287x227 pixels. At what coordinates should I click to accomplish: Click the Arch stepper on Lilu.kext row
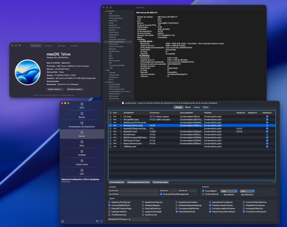[121, 117]
